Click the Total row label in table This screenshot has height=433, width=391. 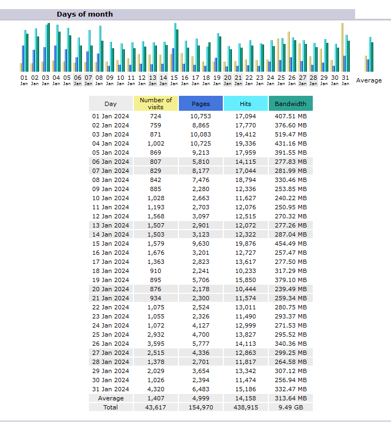coord(110,407)
